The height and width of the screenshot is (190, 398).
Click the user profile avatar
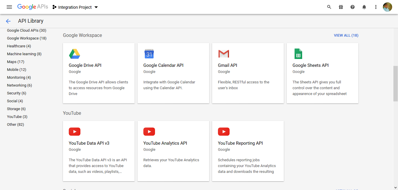click(x=387, y=7)
